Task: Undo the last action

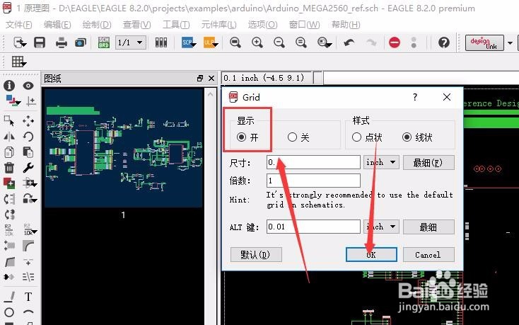Action: (349, 42)
